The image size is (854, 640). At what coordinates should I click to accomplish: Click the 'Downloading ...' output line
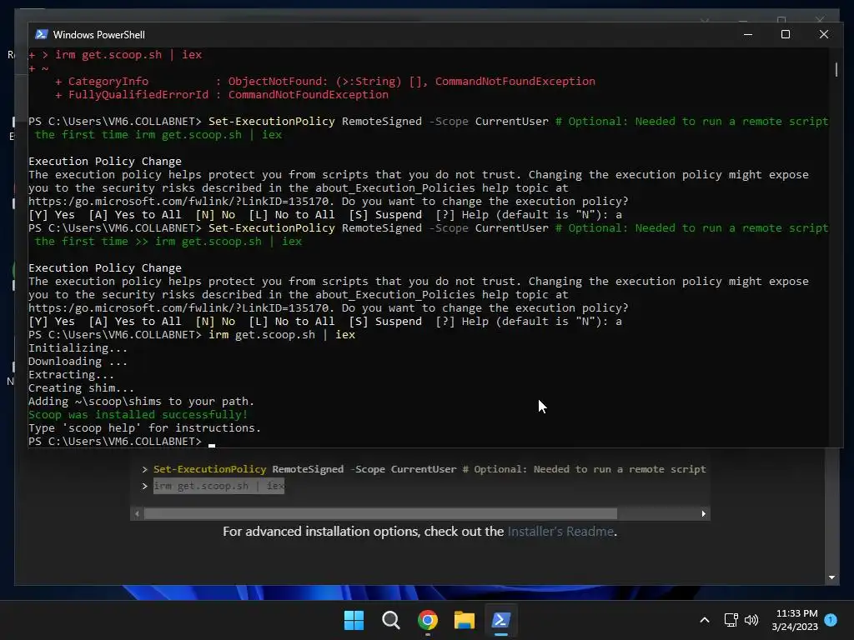pyautogui.click(x=78, y=362)
